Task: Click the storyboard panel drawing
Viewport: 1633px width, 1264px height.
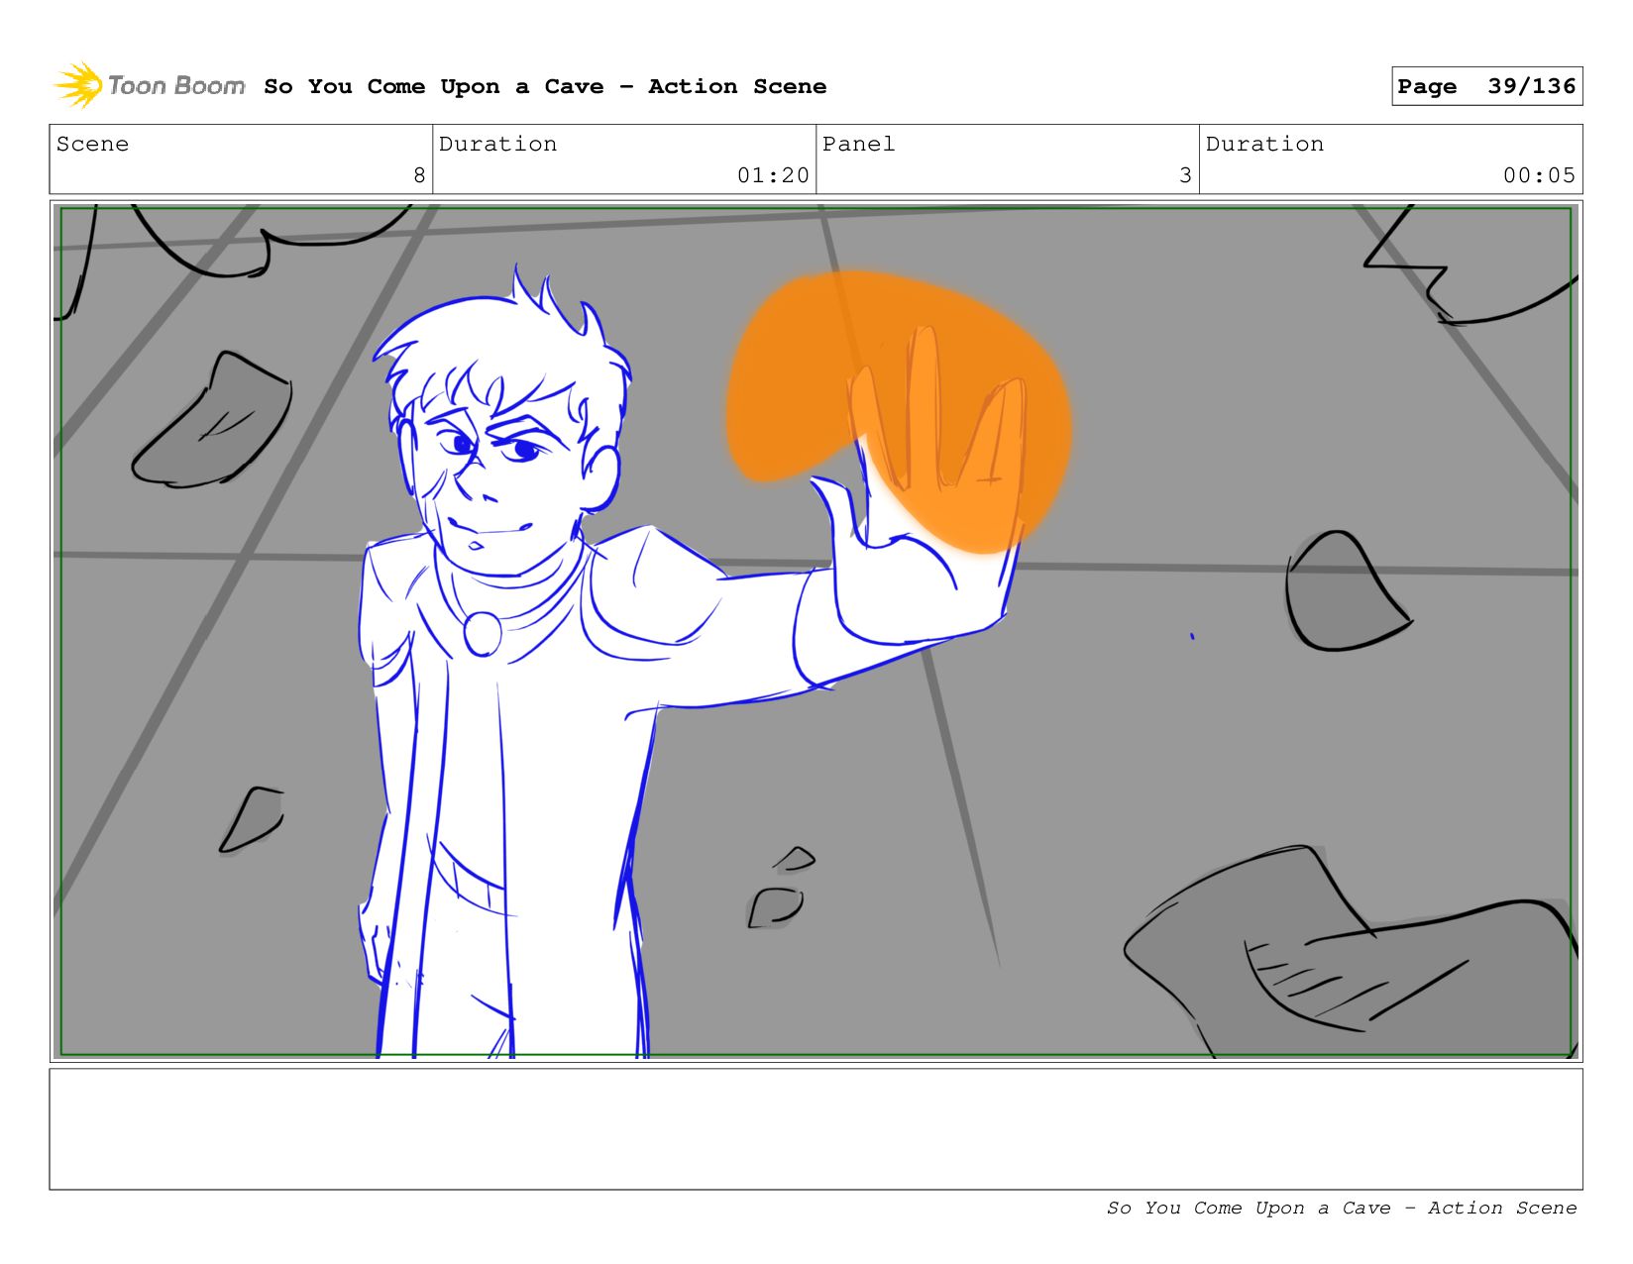Action: click(x=816, y=631)
